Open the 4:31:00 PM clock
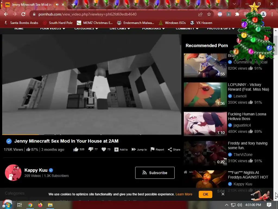 point(253,205)
